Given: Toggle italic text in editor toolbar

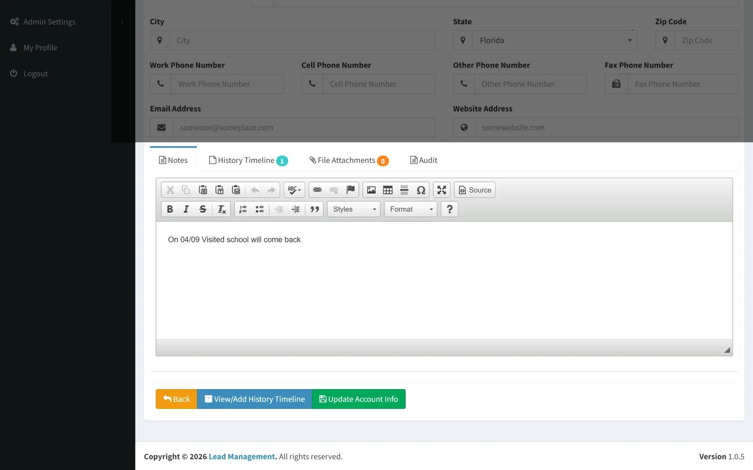Looking at the screenshot, I should 186,209.
